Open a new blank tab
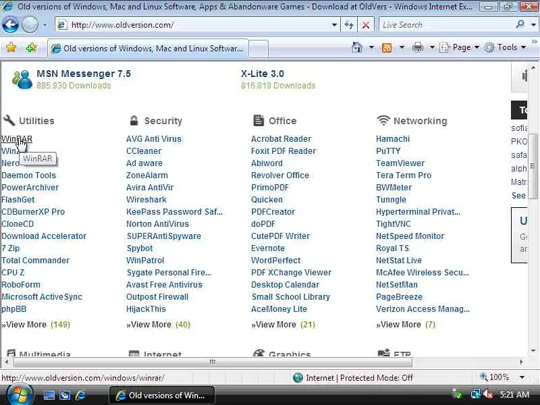Screen dimensions: 540x405 [x=259, y=48]
